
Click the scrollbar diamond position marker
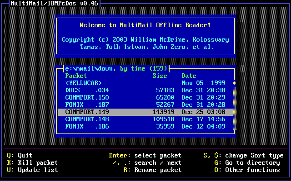coord(235,83)
